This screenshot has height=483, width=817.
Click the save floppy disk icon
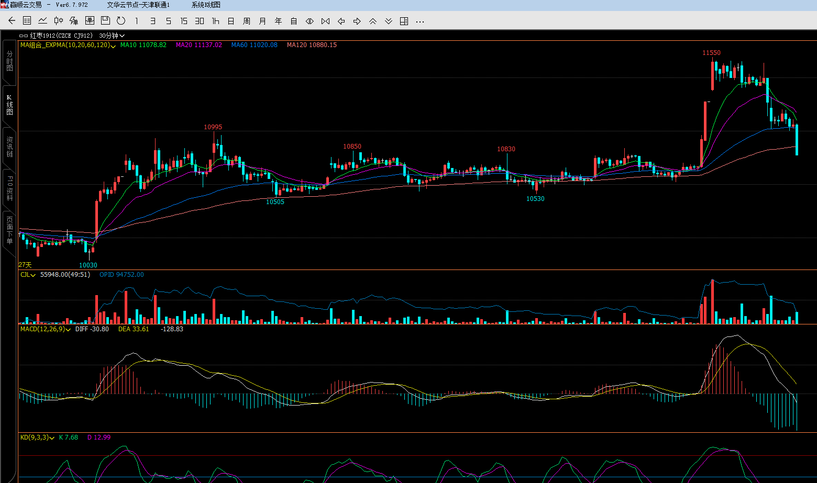(x=105, y=21)
